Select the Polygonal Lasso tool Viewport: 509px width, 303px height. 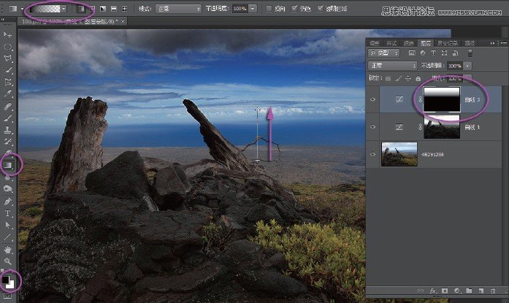(7, 58)
